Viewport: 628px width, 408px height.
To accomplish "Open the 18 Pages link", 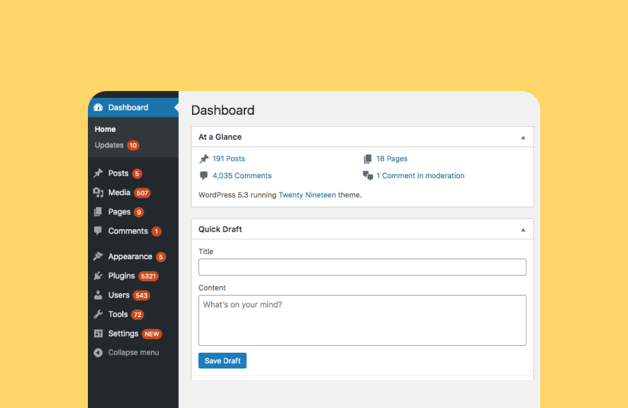I will [x=392, y=159].
